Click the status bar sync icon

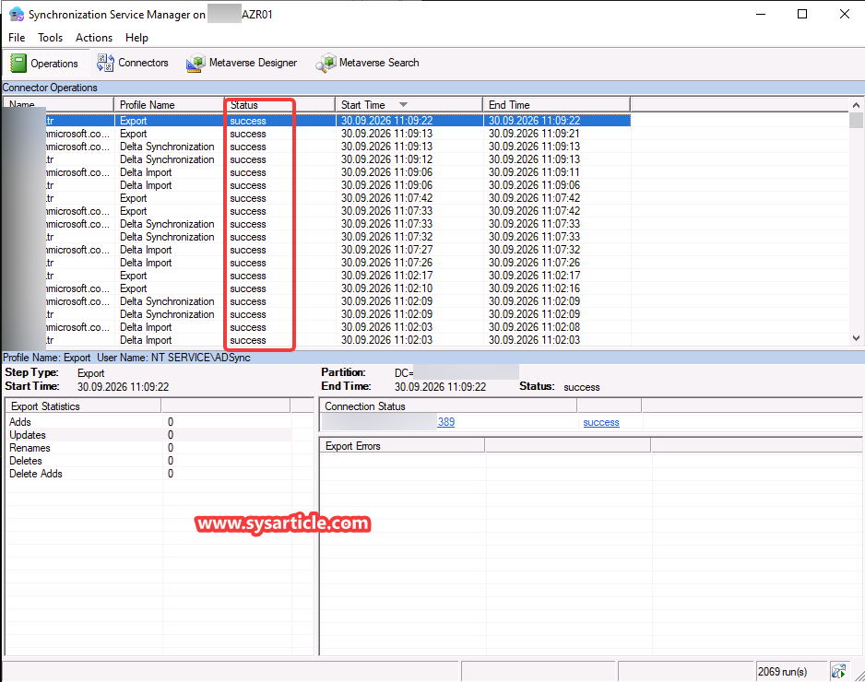[838, 671]
